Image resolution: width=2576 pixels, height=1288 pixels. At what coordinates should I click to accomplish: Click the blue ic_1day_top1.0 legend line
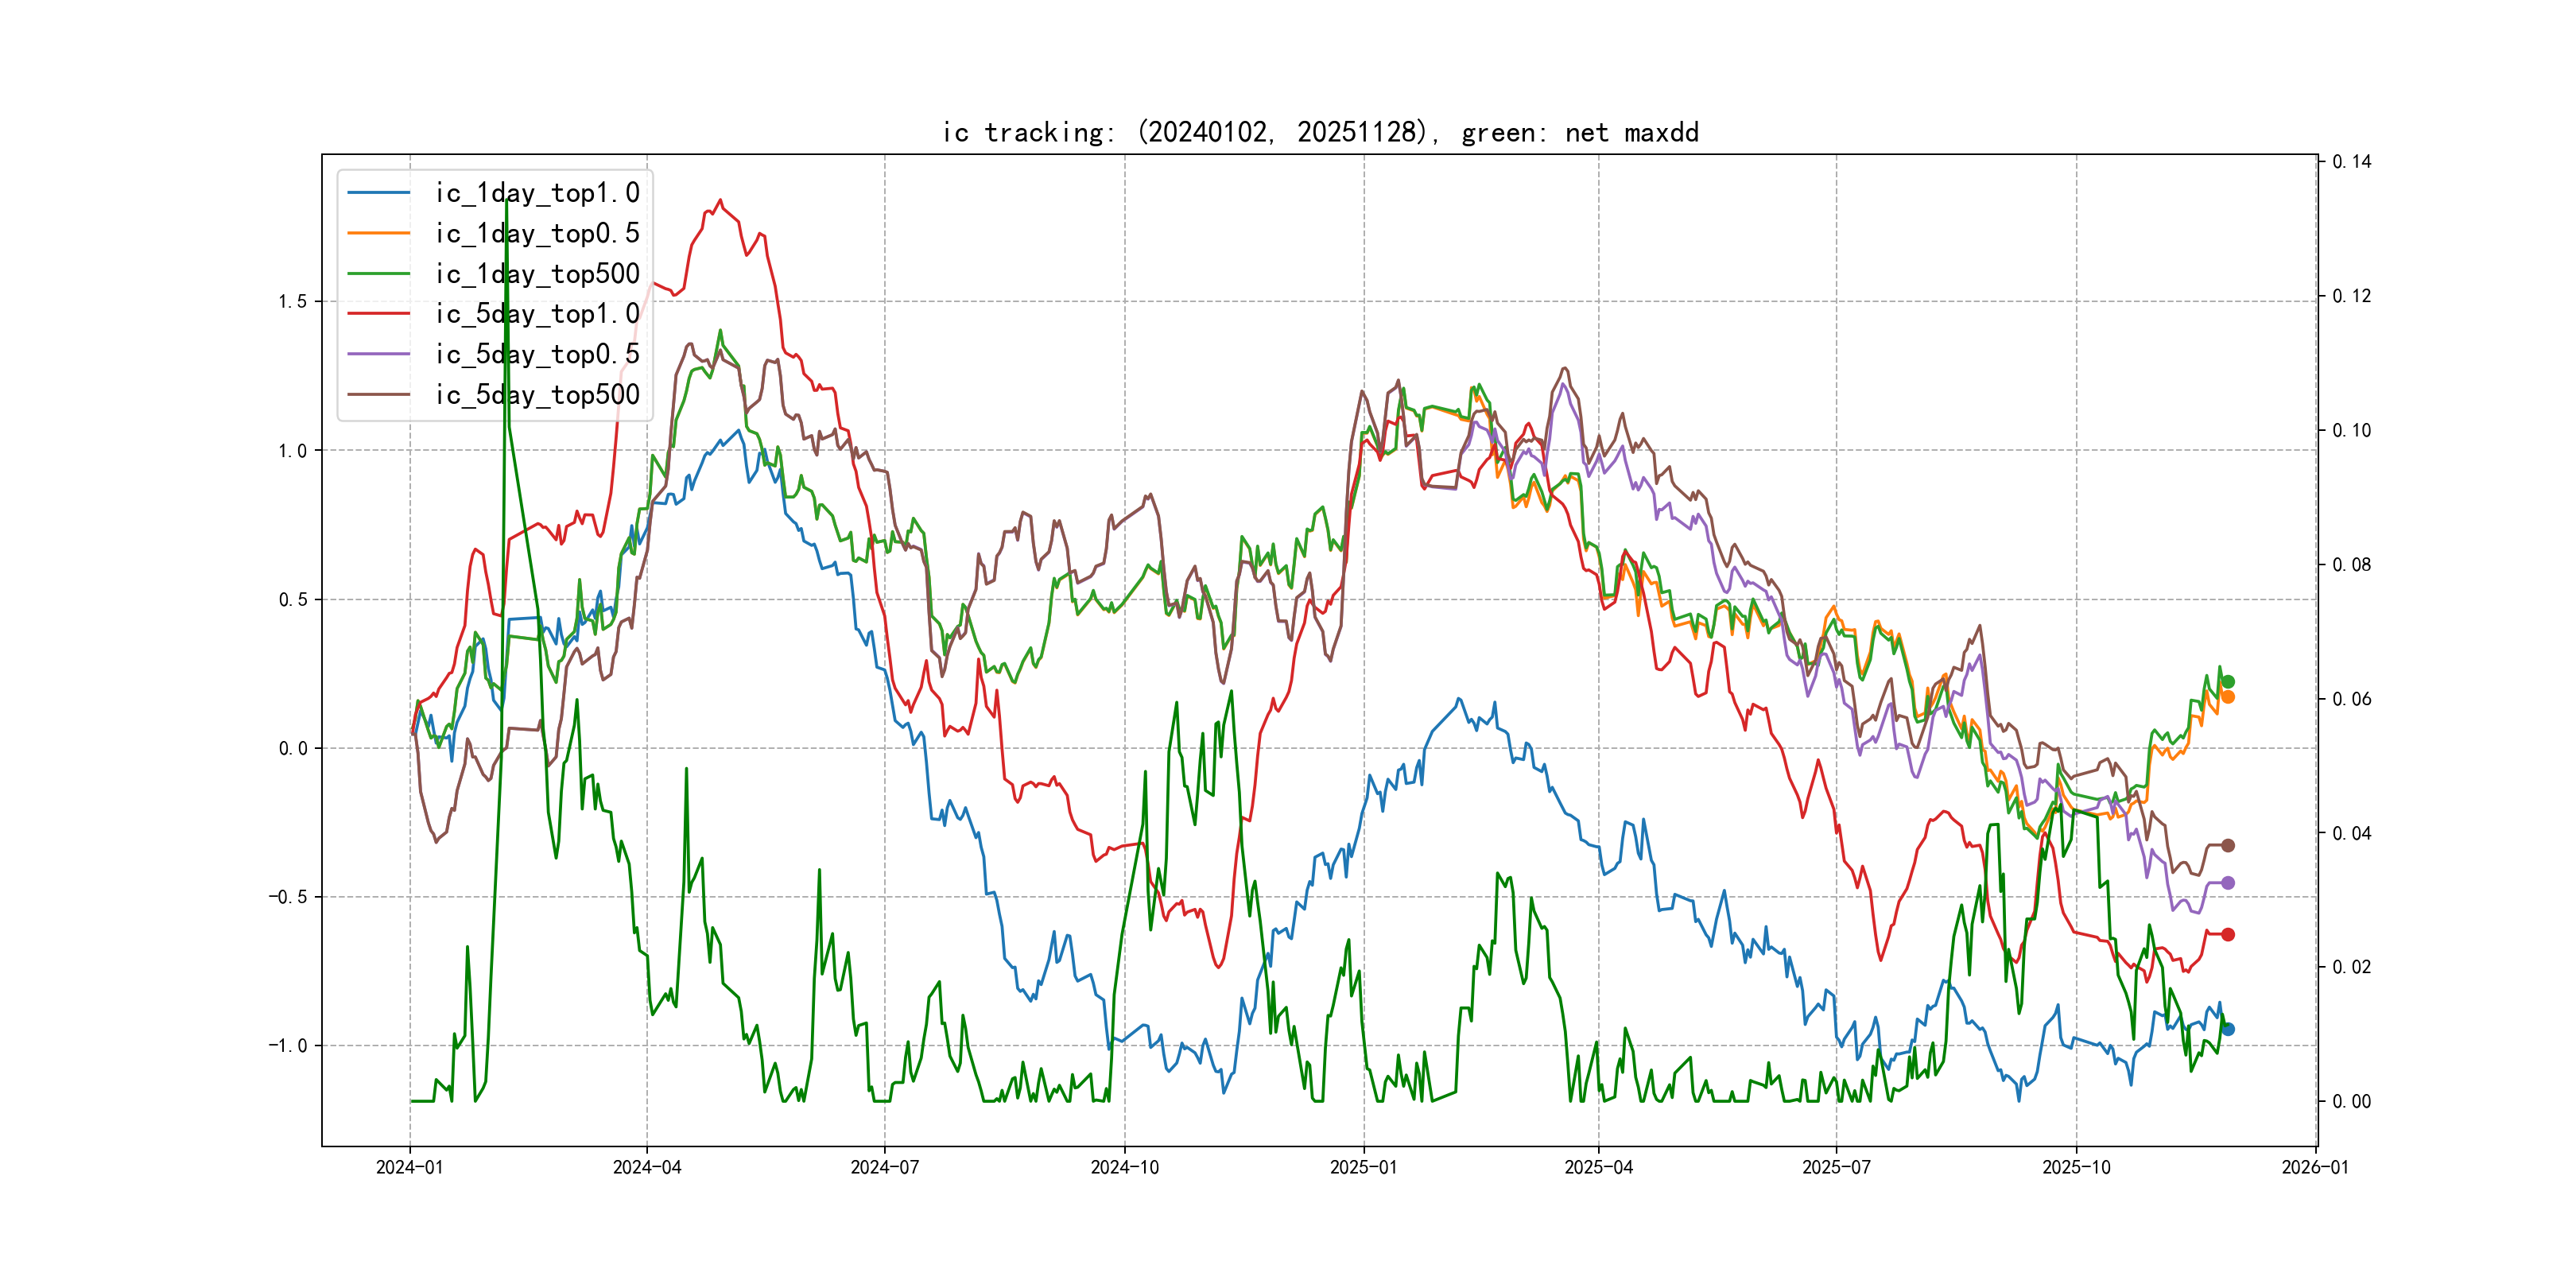[x=378, y=192]
